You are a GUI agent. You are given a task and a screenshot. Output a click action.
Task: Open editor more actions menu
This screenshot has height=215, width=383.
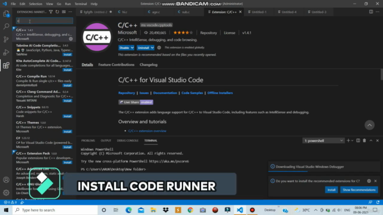pos(378,12)
